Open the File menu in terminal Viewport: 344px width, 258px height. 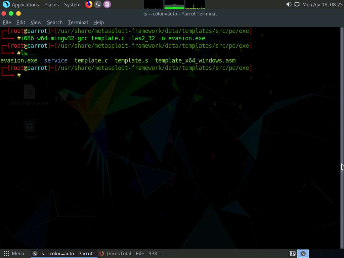pos(7,23)
